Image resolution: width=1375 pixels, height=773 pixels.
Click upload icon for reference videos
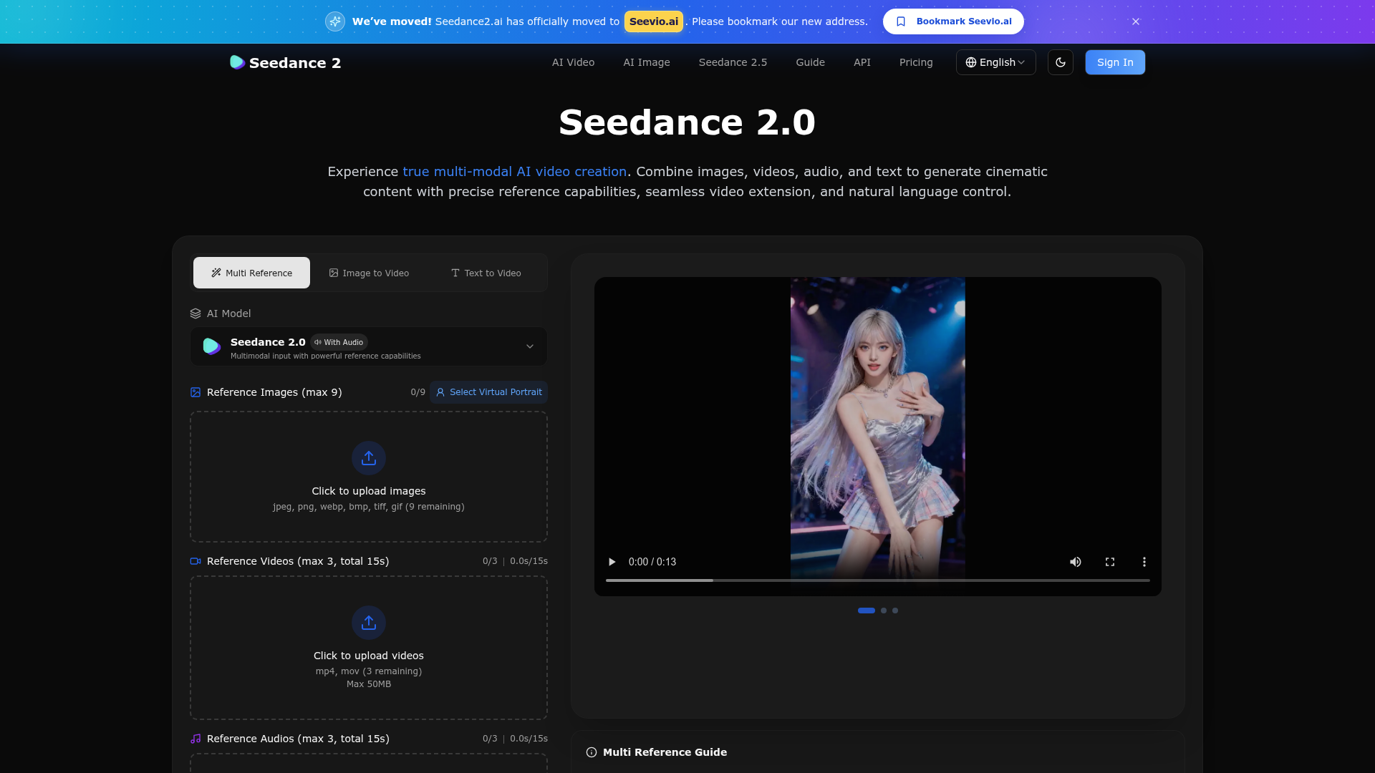point(369,623)
